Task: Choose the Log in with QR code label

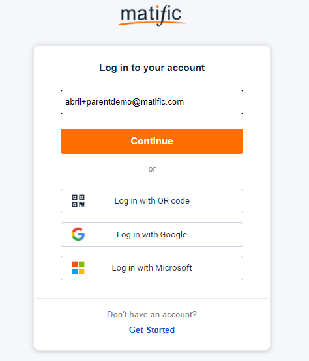Action: tap(152, 201)
